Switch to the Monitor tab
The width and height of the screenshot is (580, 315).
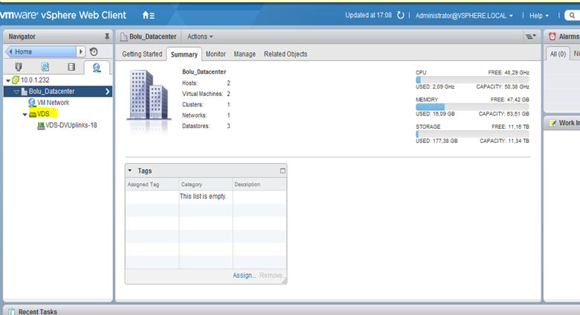[216, 54]
